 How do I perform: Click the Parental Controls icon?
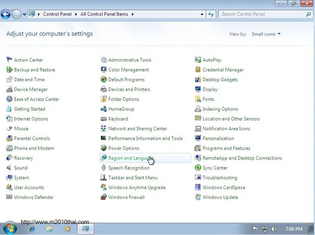[9, 138]
